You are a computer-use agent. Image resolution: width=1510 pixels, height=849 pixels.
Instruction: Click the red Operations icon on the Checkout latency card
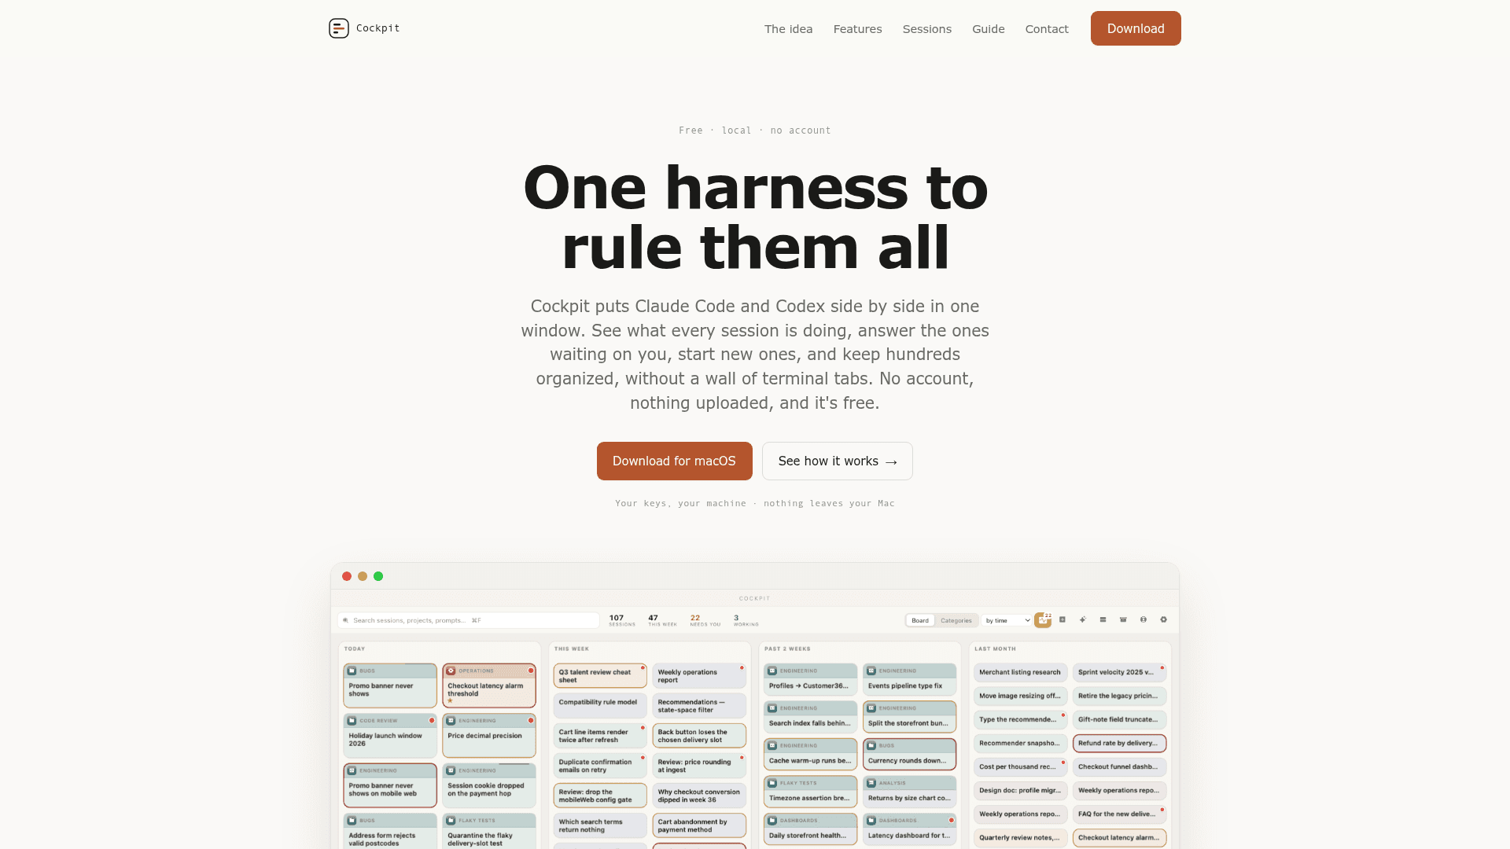click(451, 671)
